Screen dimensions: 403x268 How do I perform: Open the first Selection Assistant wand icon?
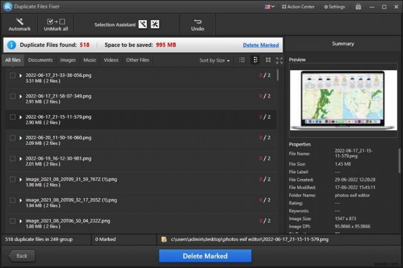(x=143, y=24)
